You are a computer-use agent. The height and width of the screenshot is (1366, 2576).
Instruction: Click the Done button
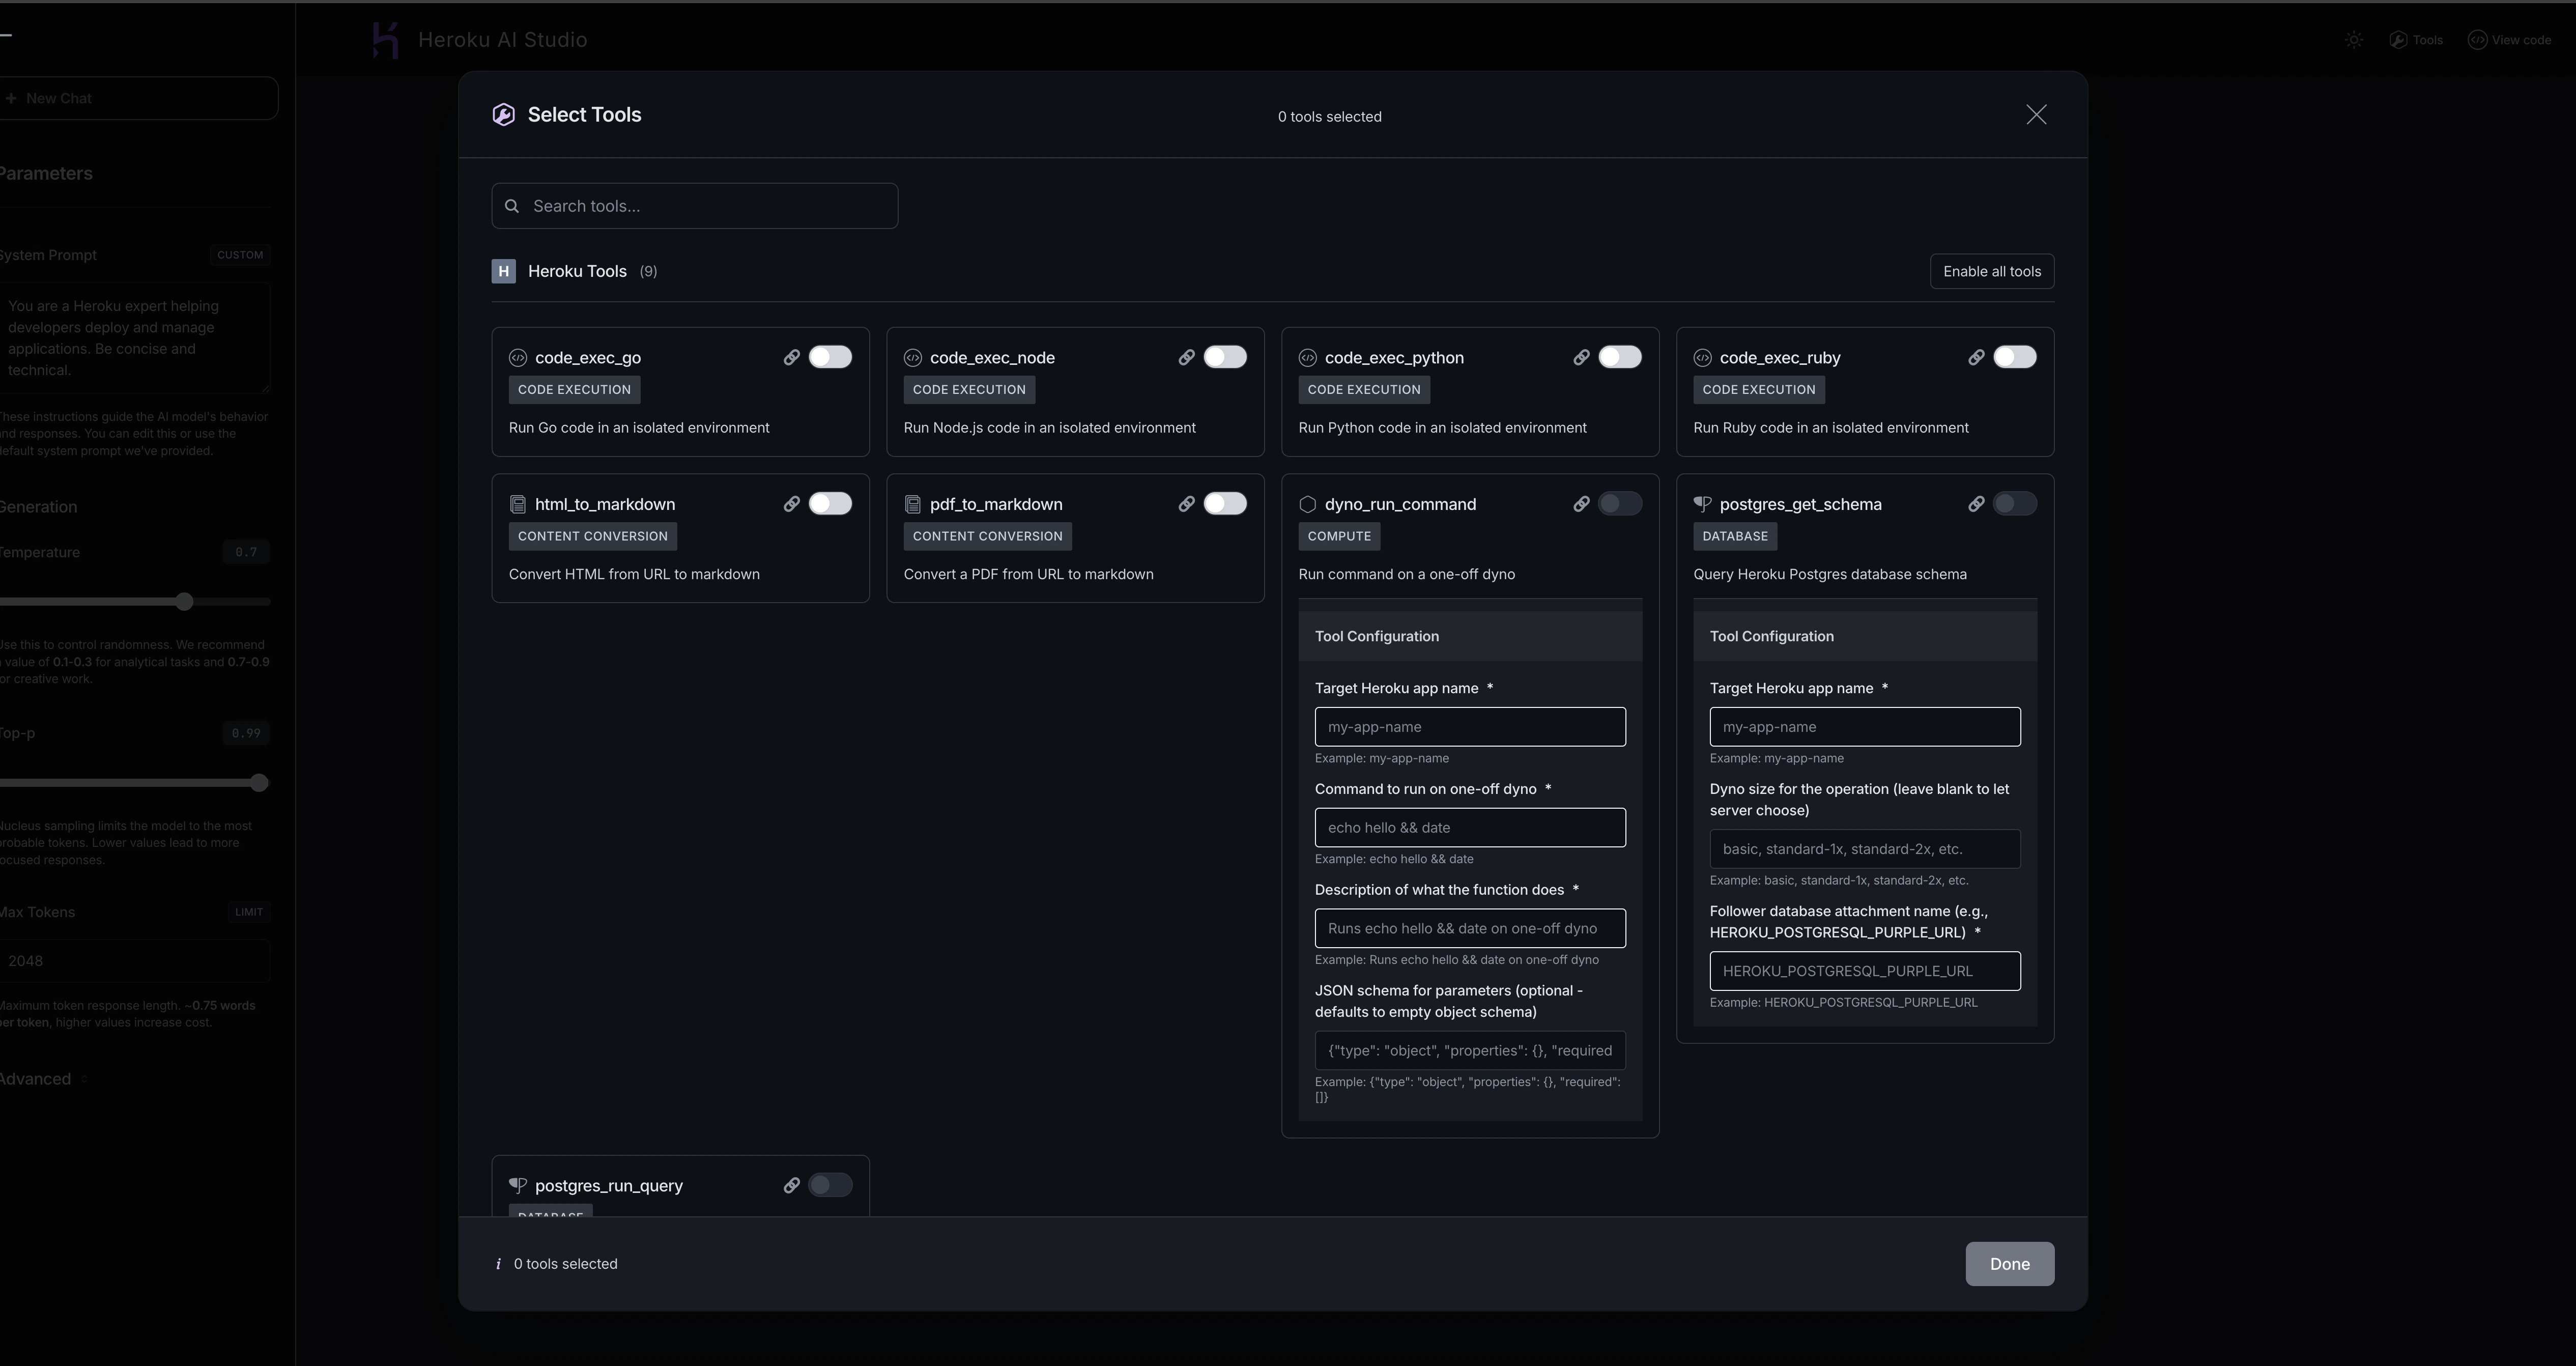(x=2010, y=1263)
